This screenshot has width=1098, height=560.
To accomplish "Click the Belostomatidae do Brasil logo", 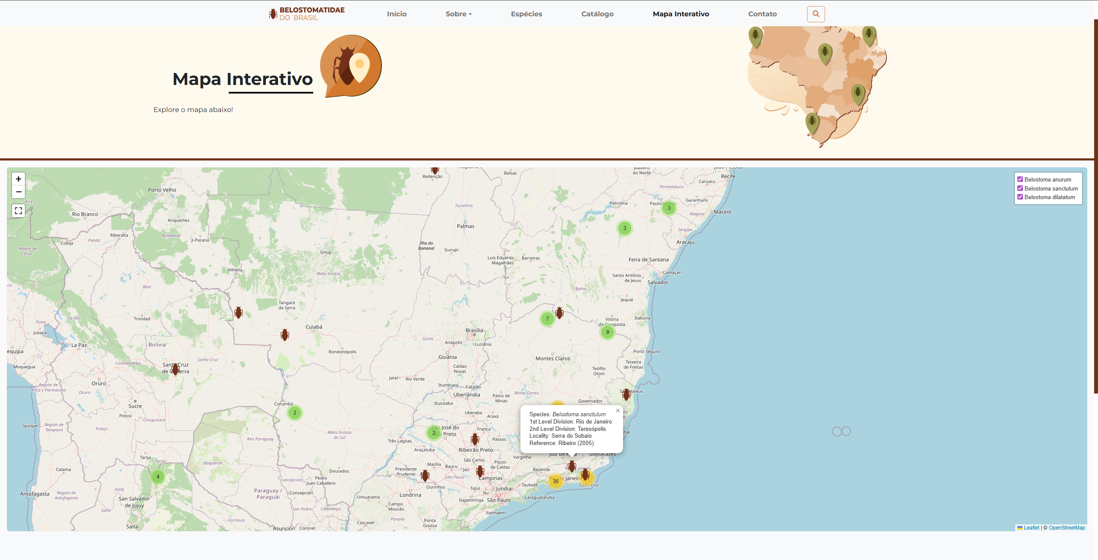I will pos(307,14).
